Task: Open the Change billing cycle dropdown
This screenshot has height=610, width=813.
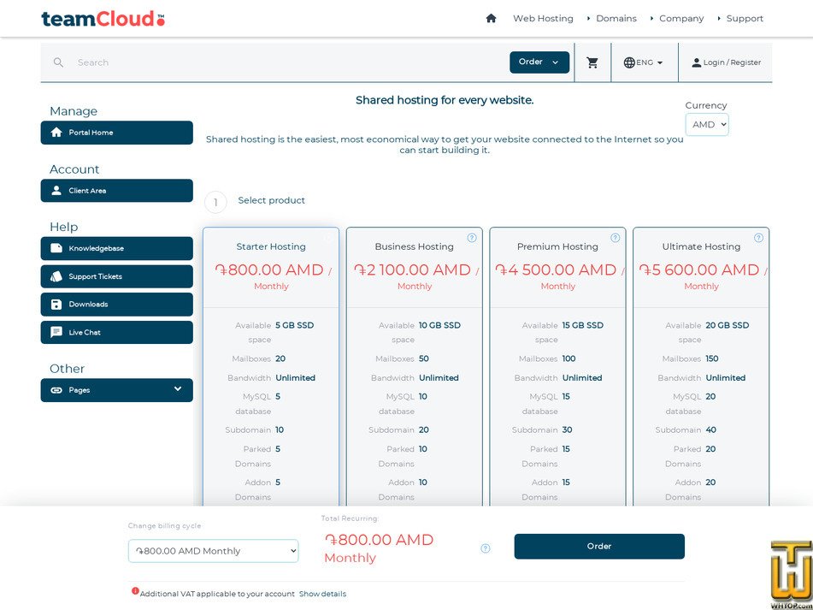Action: [x=213, y=551]
